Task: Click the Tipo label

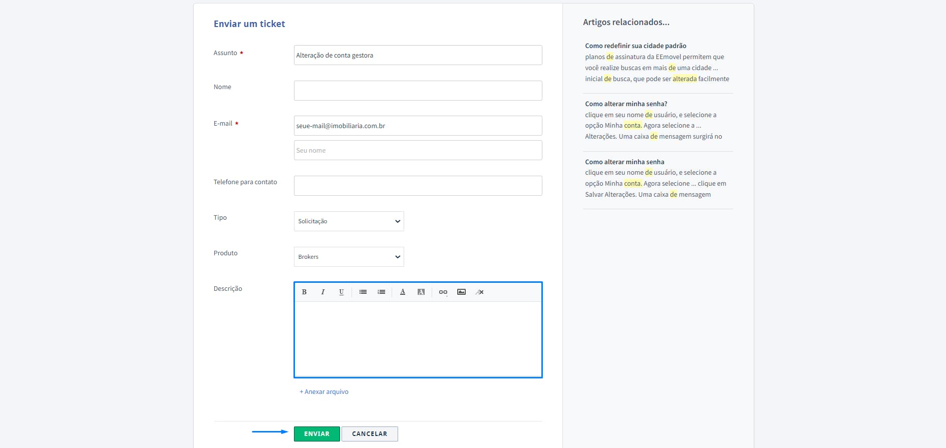Action: coord(220,218)
